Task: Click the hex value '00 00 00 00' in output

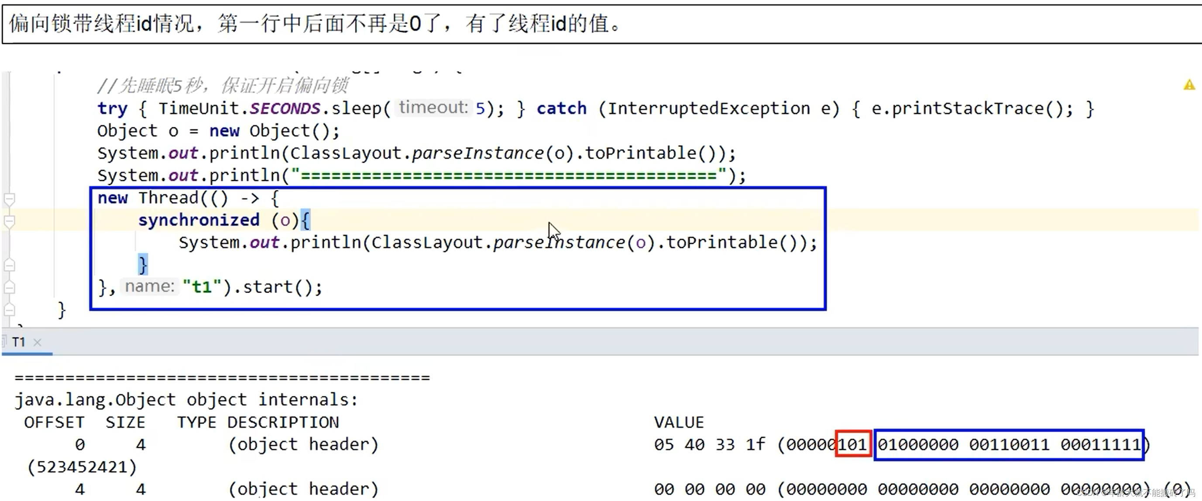Action: (710, 489)
